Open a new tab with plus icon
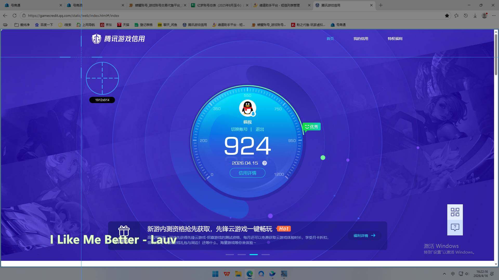The height and width of the screenshot is (280, 499). 381,5
